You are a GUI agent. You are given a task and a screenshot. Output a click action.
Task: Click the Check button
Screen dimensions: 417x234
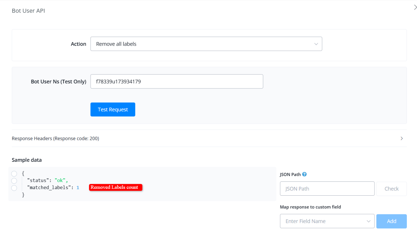click(391, 189)
